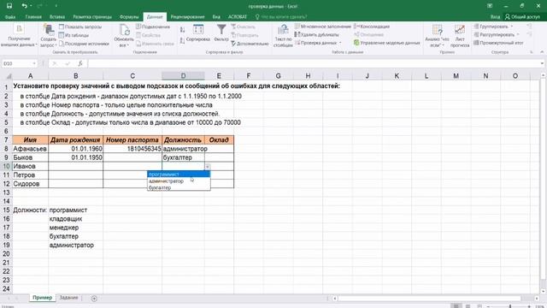Click the Insert Function fx button
Viewport: 547px width, 308px height.
click(x=79, y=63)
